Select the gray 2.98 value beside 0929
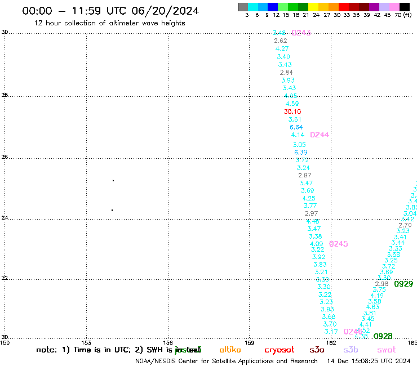This screenshot has width=417, height=366. point(382,284)
